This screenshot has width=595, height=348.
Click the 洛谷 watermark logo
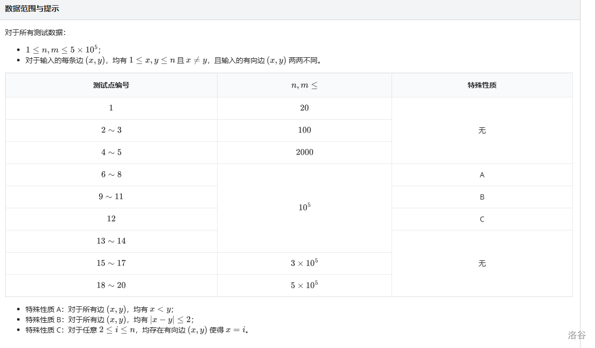click(x=576, y=335)
